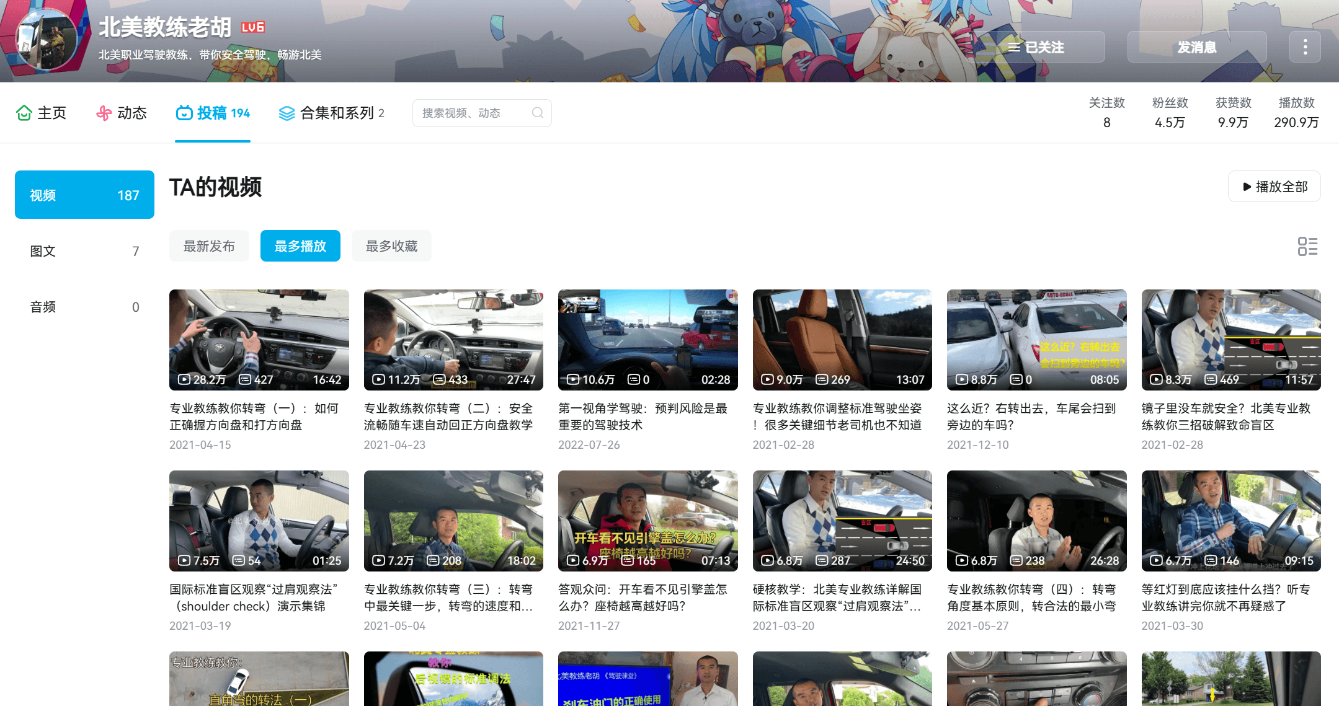Open title 第一视角学驾驶
The height and width of the screenshot is (706, 1339).
643,417
